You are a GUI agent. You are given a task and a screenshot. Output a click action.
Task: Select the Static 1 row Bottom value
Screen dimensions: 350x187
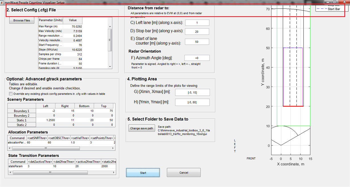click(84, 120)
